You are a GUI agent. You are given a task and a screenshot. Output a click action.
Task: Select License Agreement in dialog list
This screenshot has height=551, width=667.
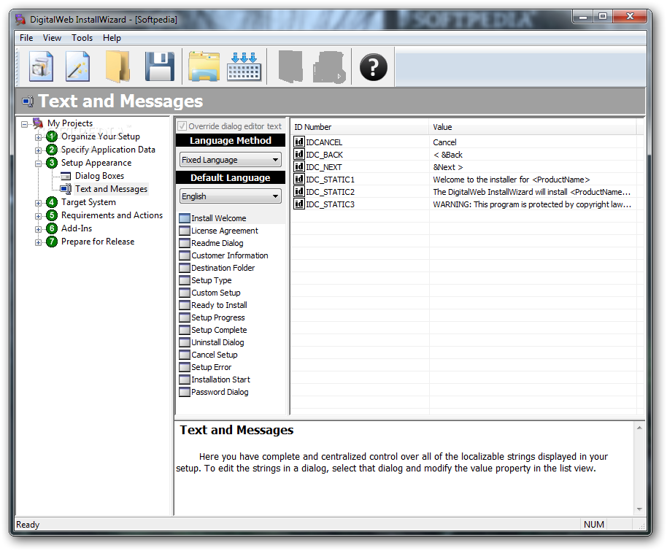pos(225,231)
